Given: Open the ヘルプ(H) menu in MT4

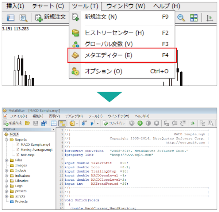Looking at the screenshot, I should coord(167,6).
